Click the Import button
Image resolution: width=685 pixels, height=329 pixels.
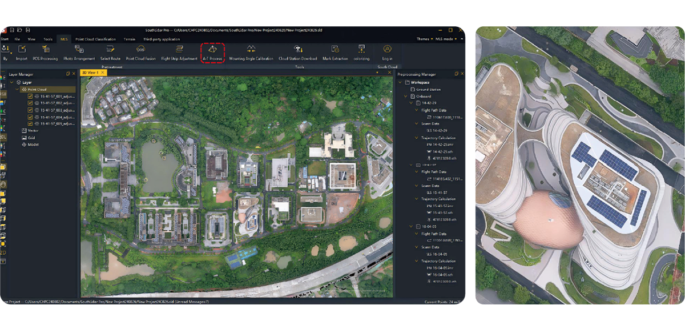tap(22, 52)
